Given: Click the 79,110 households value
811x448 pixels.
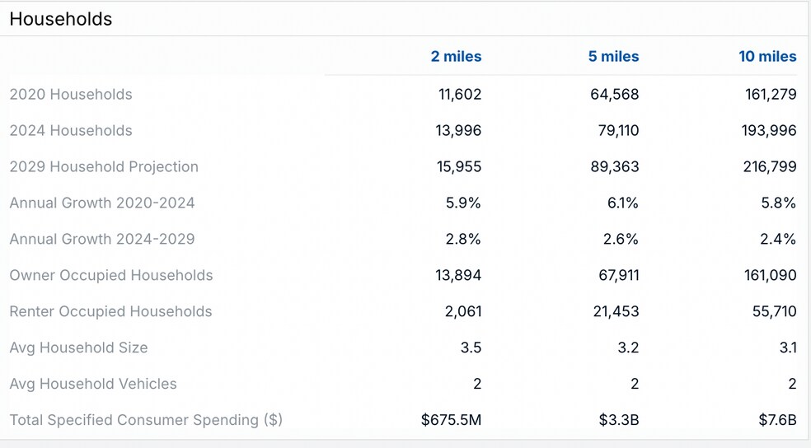Looking at the screenshot, I should 618,131.
